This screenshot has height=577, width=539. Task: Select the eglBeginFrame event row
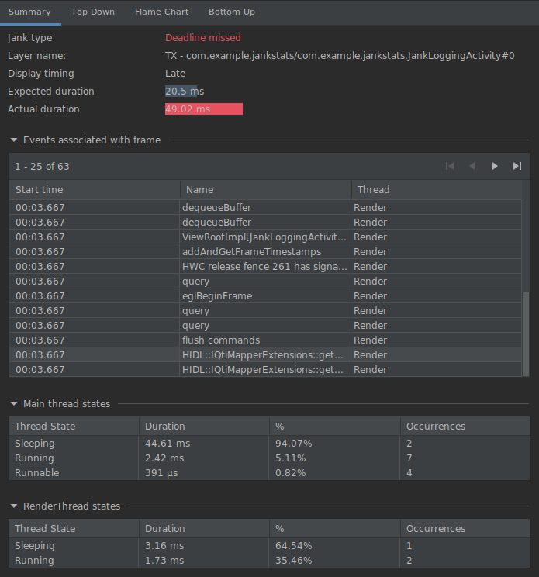click(x=264, y=296)
